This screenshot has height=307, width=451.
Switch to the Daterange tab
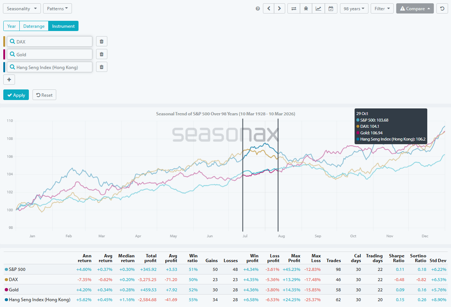(34, 26)
